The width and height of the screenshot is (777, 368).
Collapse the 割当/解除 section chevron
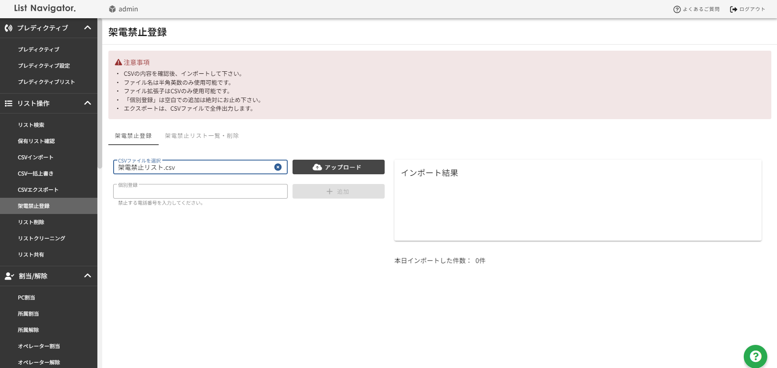tap(87, 276)
